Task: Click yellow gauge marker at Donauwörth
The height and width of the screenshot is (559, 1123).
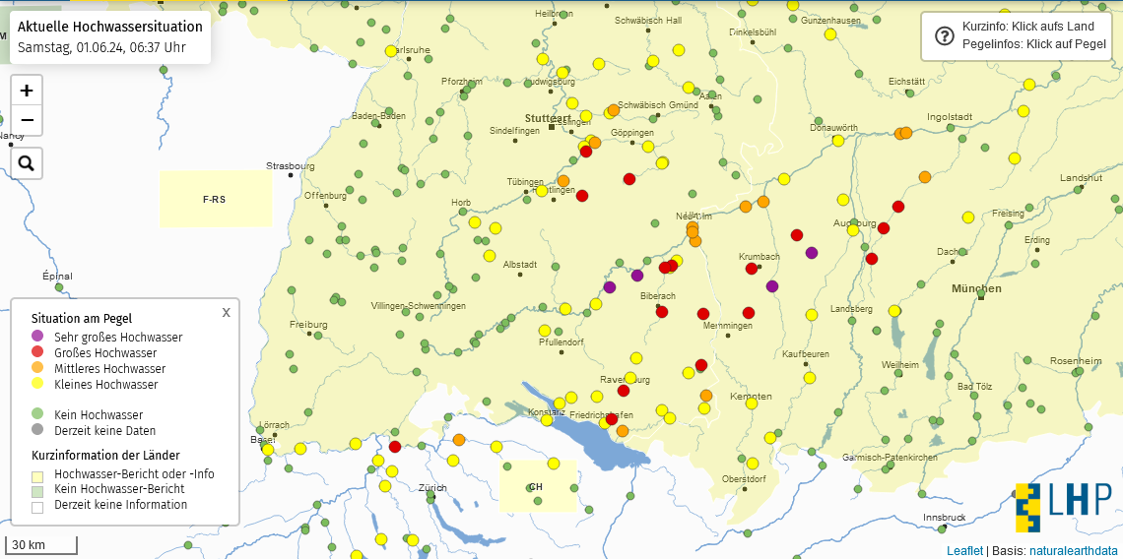Action: pos(838,141)
